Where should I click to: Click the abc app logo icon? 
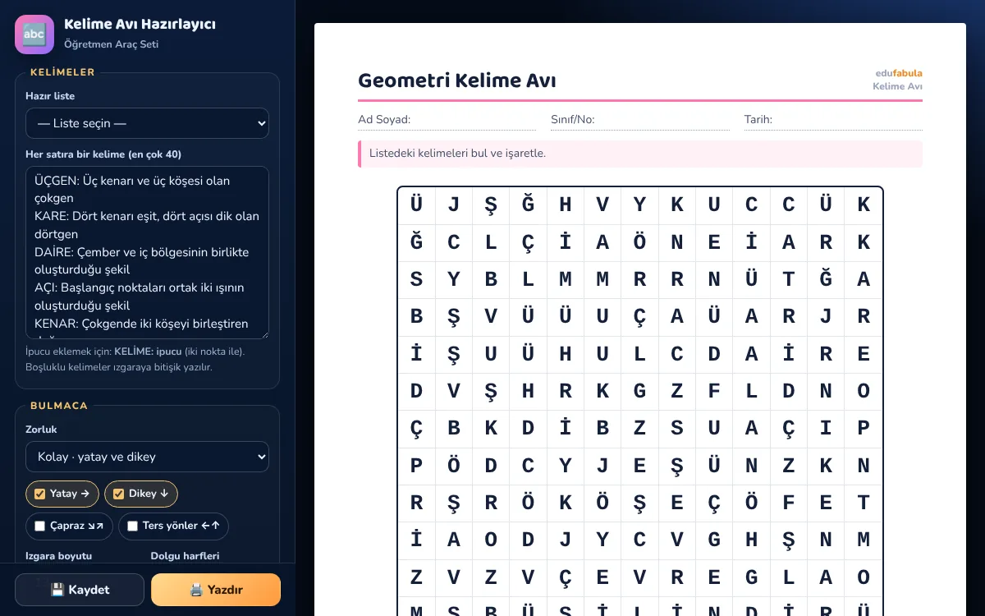34,34
